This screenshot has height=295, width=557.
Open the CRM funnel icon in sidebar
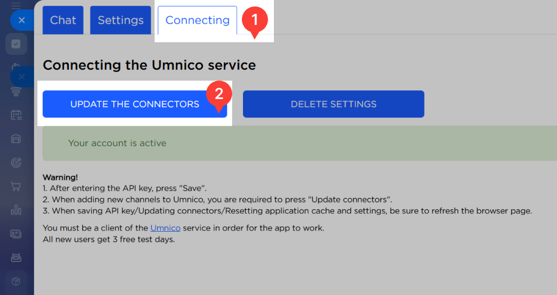click(x=16, y=91)
